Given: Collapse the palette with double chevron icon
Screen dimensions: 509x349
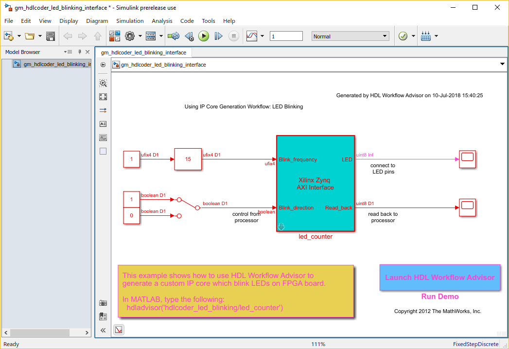Looking at the screenshot, I should coord(103,331).
